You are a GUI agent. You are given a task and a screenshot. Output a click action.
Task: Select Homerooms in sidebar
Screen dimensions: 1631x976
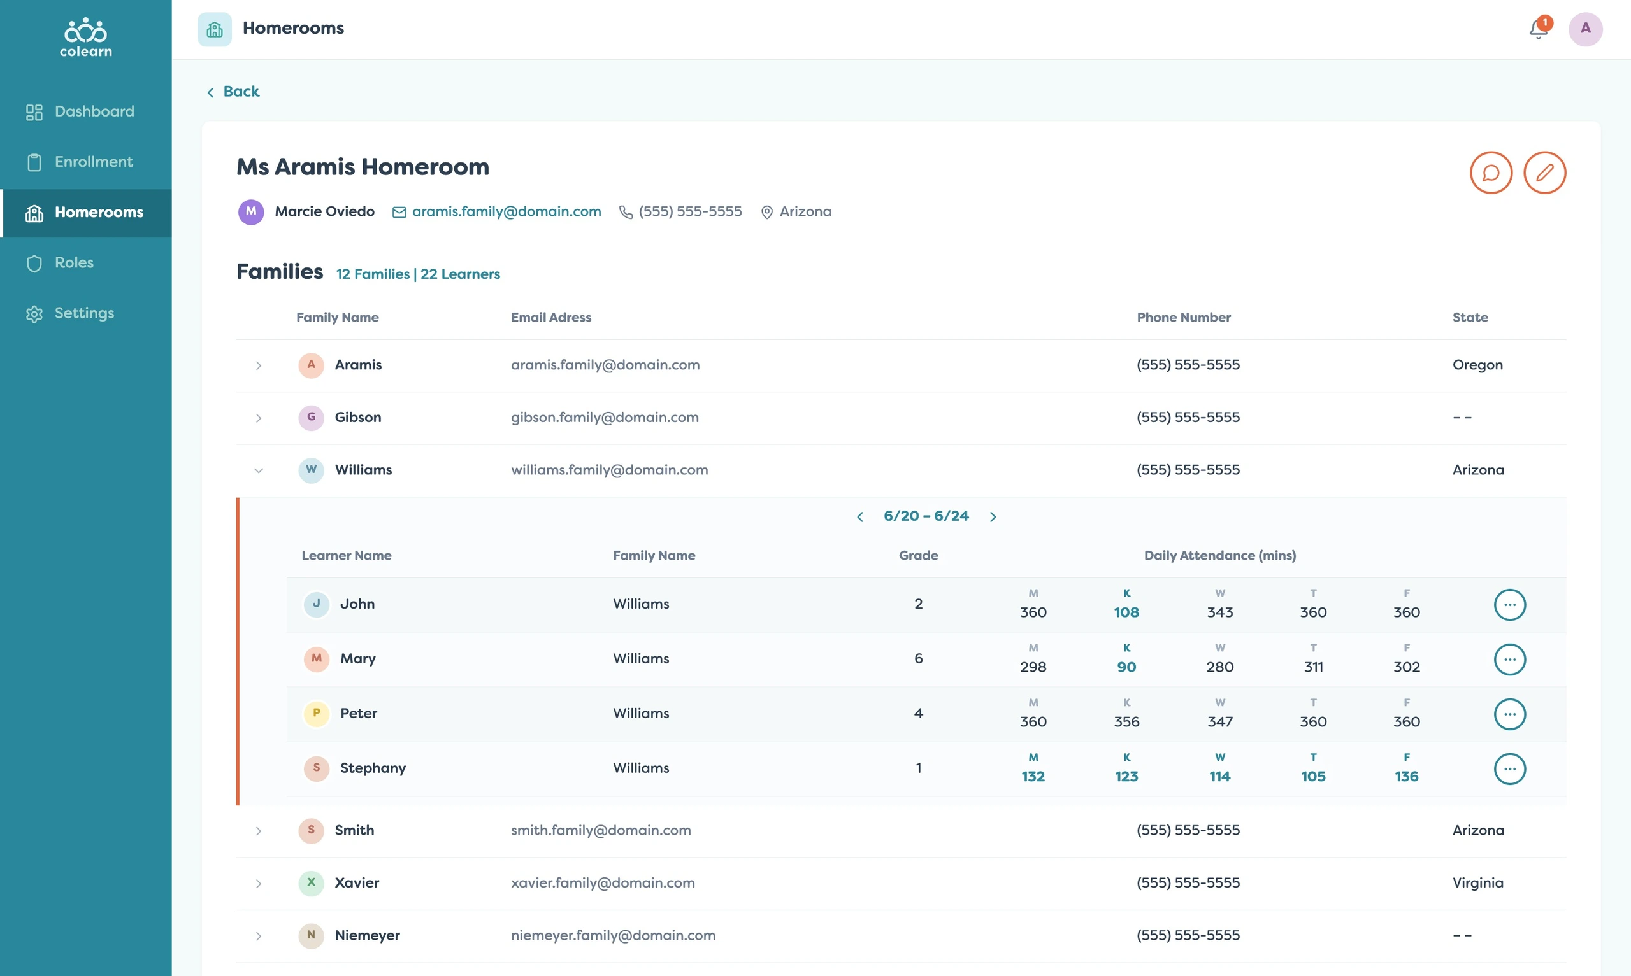(85, 213)
